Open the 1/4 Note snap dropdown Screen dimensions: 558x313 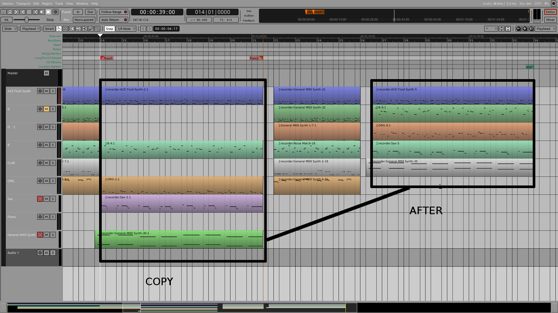127,29
